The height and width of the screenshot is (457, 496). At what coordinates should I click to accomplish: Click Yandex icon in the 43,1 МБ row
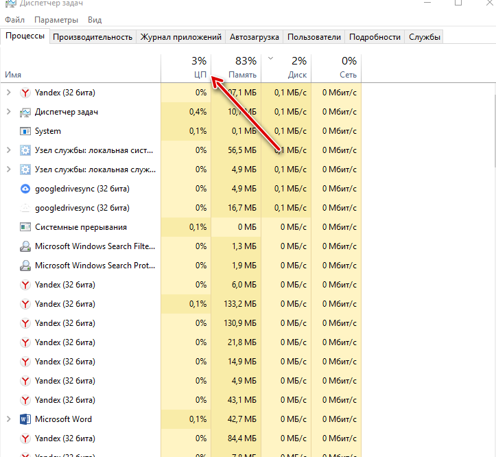(25, 400)
